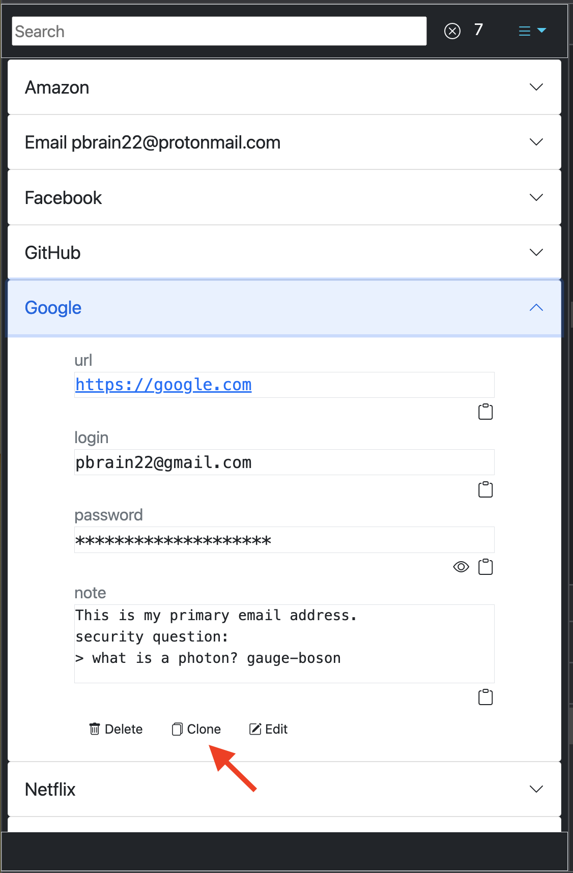The width and height of the screenshot is (573, 873).
Task: Open the Facebook entry
Action: click(284, 197)
